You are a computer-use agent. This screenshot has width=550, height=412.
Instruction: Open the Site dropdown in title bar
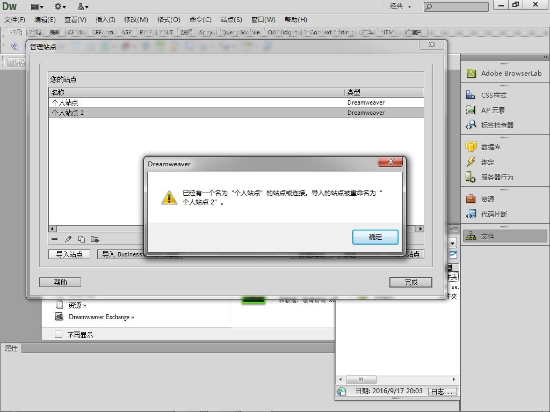pyautogui.click(x=83, y=6)
